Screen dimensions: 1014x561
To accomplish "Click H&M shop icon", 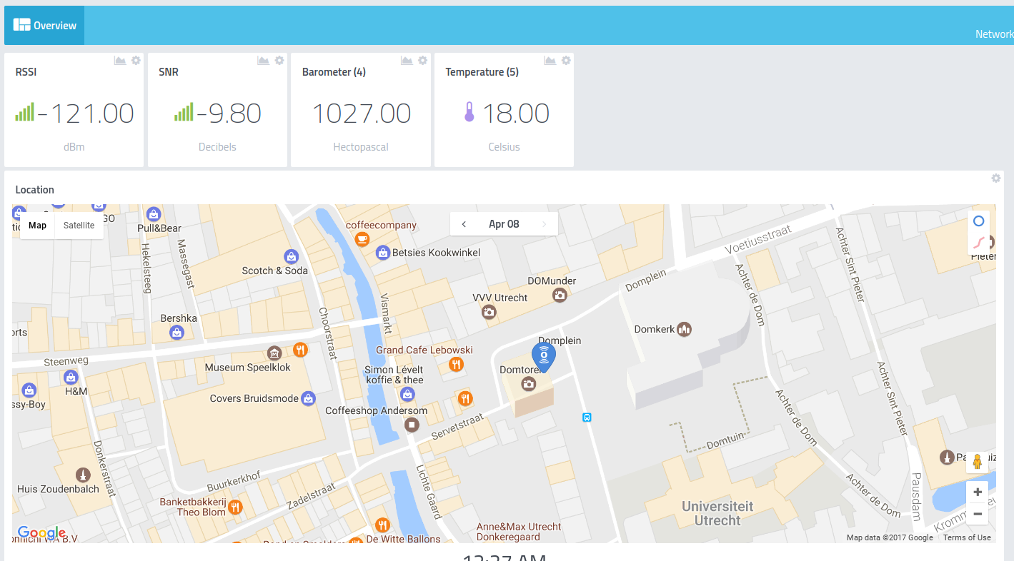I will click(70, 377).
